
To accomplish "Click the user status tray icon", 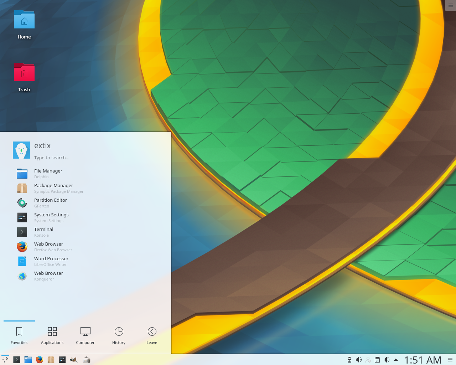I will click(x=368, y=360).
